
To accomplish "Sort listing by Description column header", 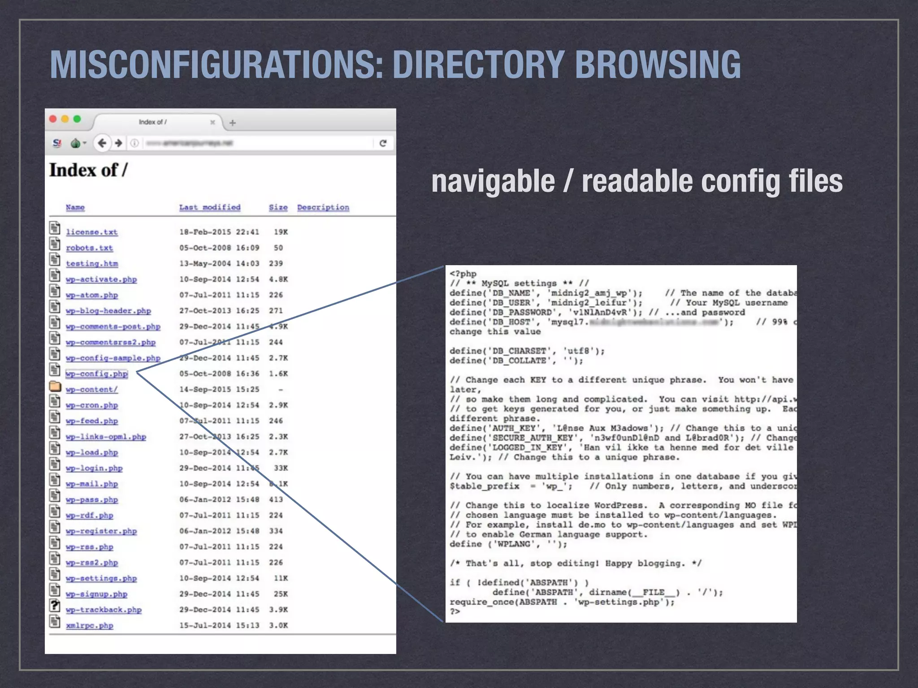I will (323, 207).
